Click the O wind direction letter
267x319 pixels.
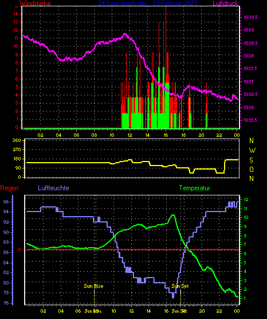coord(252,169)
